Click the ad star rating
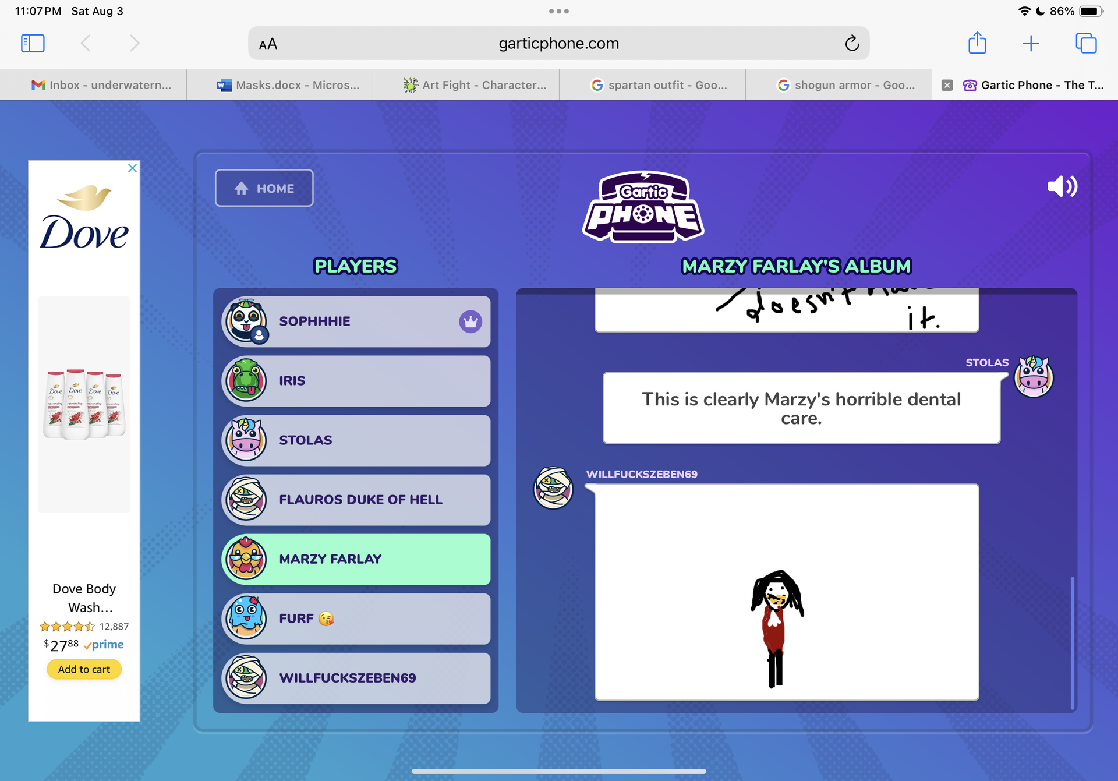Viewport: 1118px width, 781px height. (x=67, y=627)
